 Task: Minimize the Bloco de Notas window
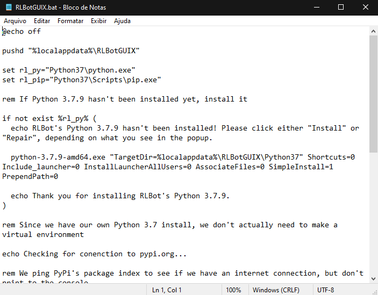(317, 8)
